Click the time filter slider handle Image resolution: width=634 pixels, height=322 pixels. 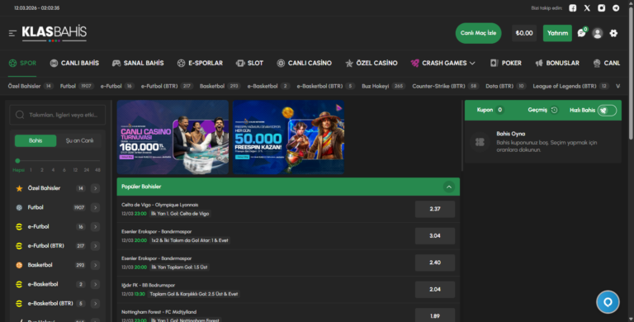[x=17, y=161]
